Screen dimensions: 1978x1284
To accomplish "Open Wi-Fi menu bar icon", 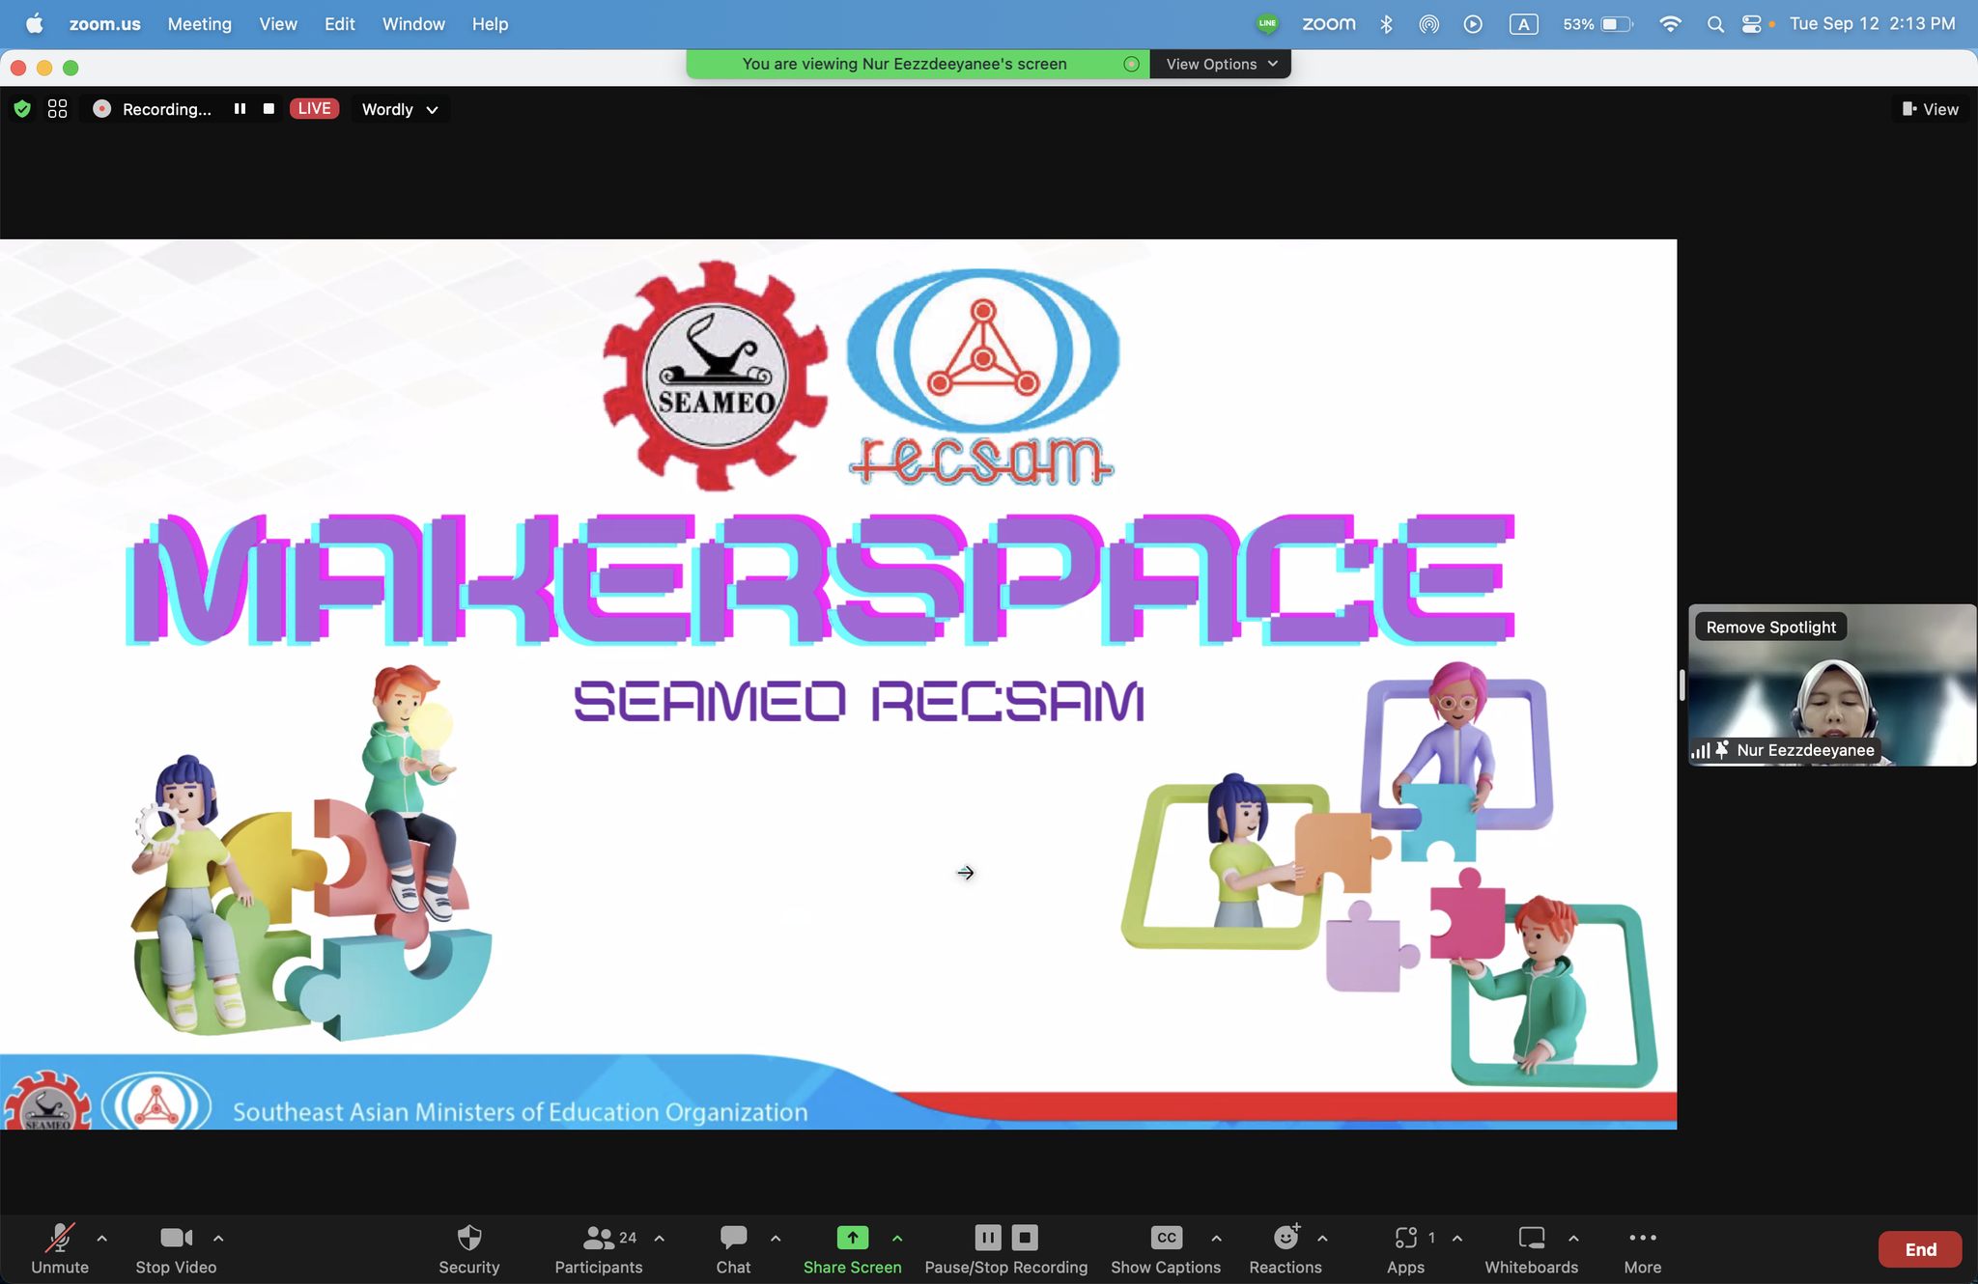I will click(x=1670, y=24).
